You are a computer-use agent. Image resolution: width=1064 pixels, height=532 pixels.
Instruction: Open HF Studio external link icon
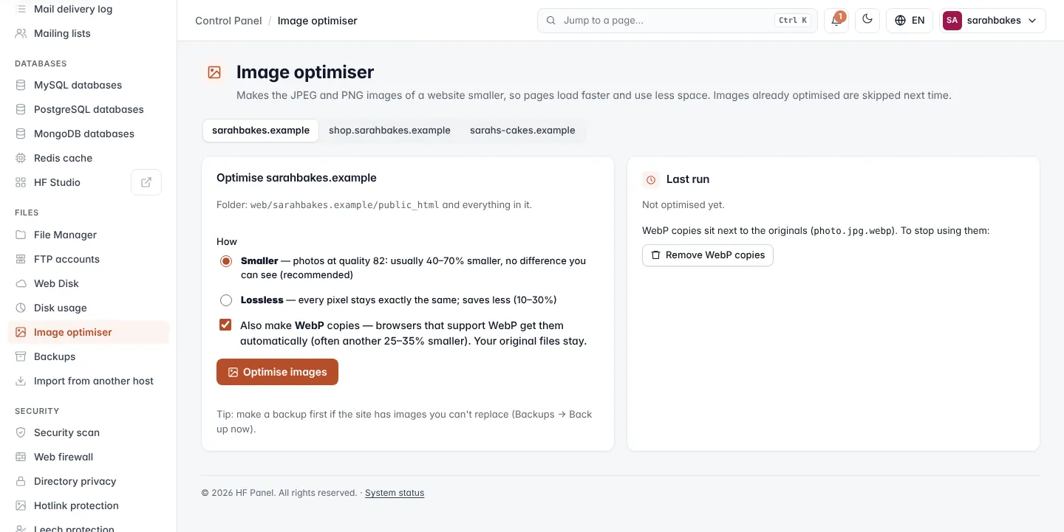[x=146, y=182]
